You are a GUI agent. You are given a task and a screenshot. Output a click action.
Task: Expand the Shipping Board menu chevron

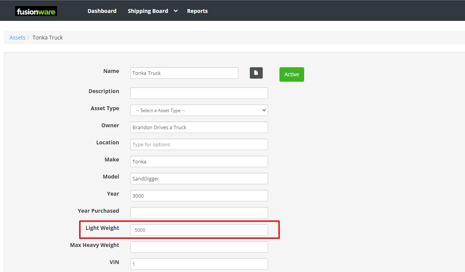point(175,11)
